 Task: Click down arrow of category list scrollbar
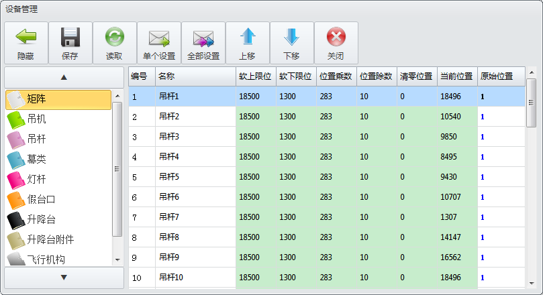point(117,259)
